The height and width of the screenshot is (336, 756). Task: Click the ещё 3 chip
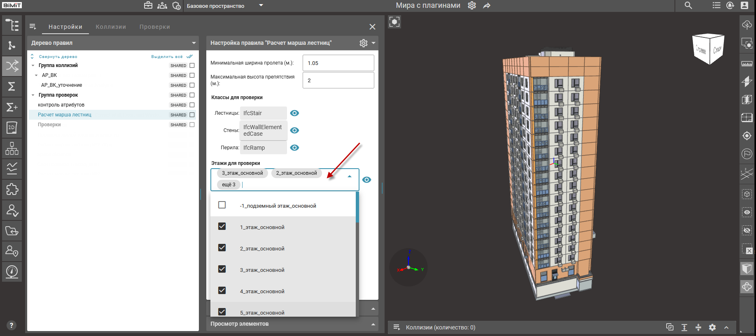229,185
